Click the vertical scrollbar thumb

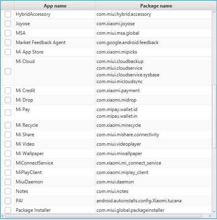214,116
